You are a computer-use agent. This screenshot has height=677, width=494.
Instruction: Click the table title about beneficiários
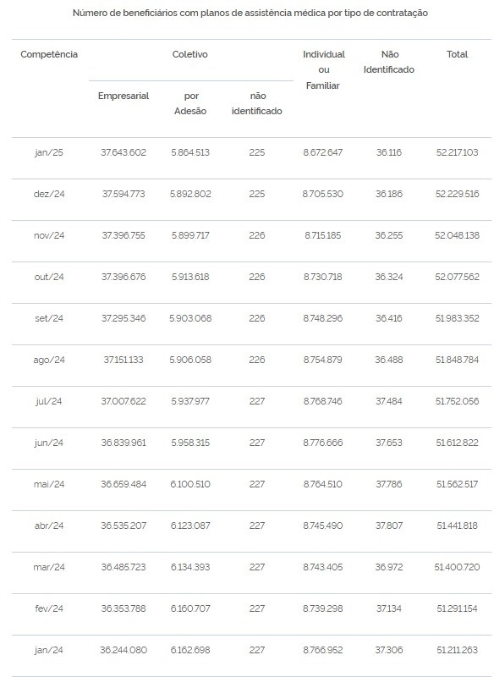(x=250, y=13)
